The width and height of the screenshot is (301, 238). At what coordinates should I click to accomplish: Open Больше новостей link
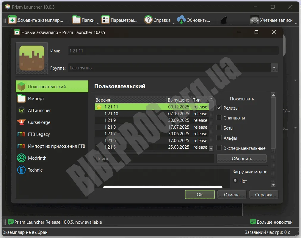pos(275,222)
